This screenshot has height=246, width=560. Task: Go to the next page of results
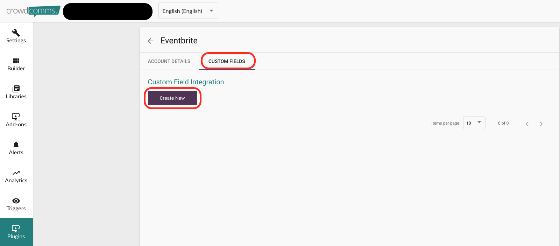pos(541,124)
